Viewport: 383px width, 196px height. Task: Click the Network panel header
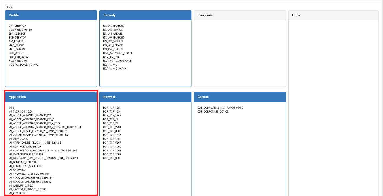click(145, 97)
